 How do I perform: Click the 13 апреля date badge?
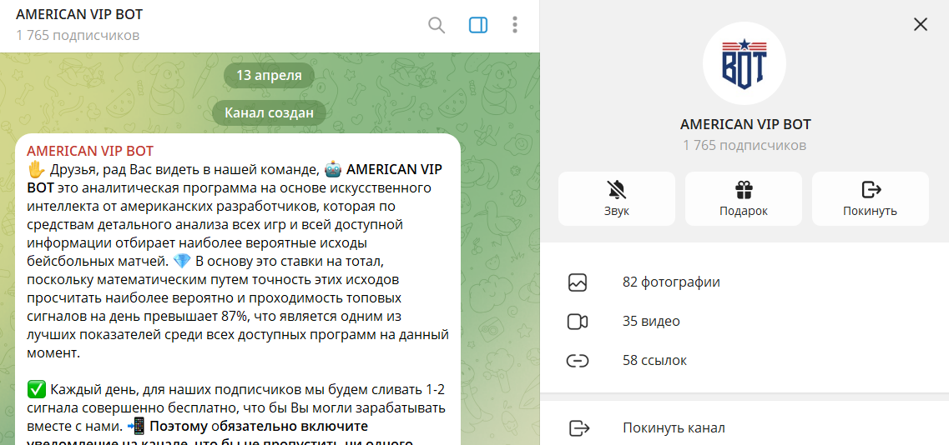click(270, 76)
